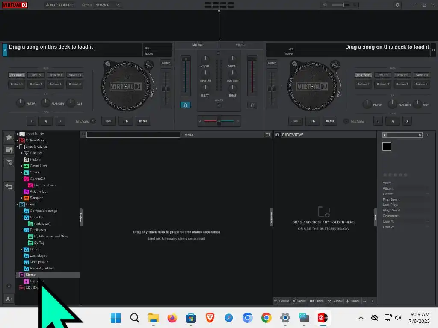Viewport: 438px width, 328px height.
Task: Expand Playlists tree node
Action: (21, 153)
